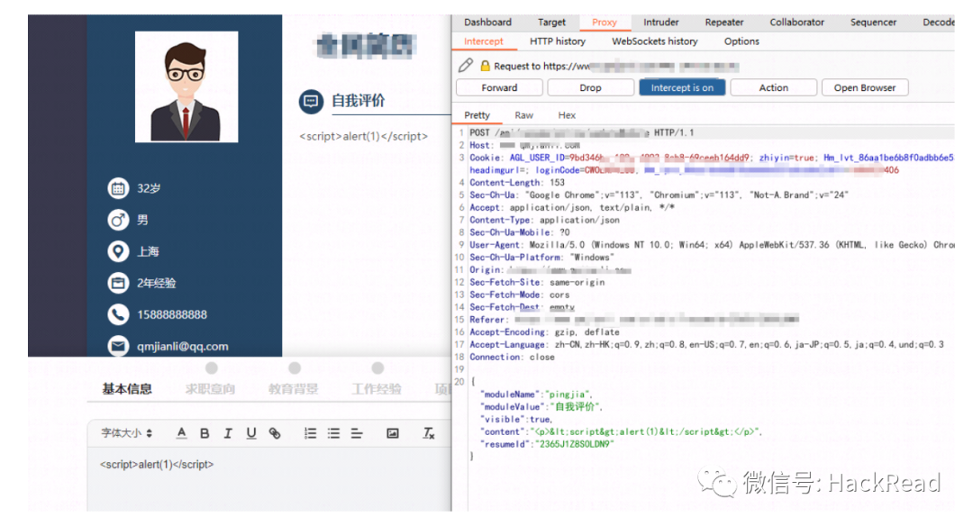Click the Content-Type header line

[544, 220]
